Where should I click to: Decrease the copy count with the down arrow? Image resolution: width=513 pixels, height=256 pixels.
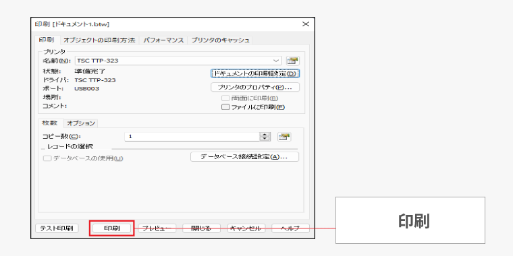pos(265,139)
